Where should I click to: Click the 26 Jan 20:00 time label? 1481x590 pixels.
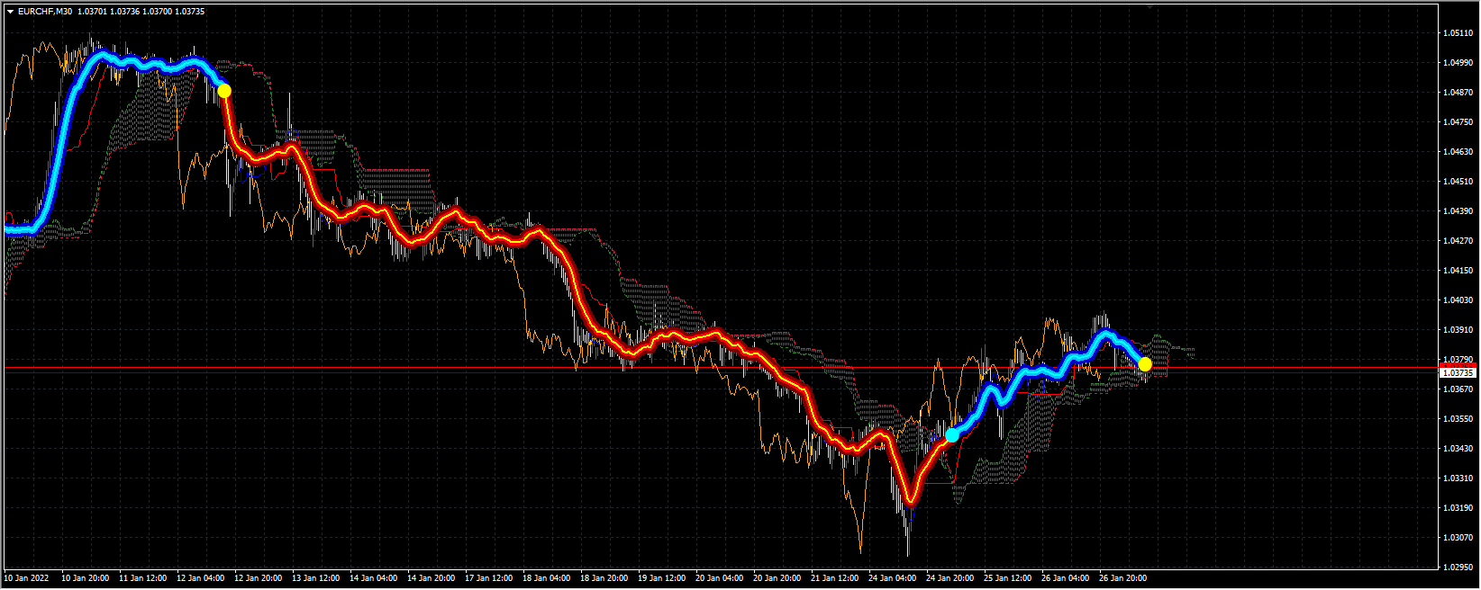coord(1122,578)
